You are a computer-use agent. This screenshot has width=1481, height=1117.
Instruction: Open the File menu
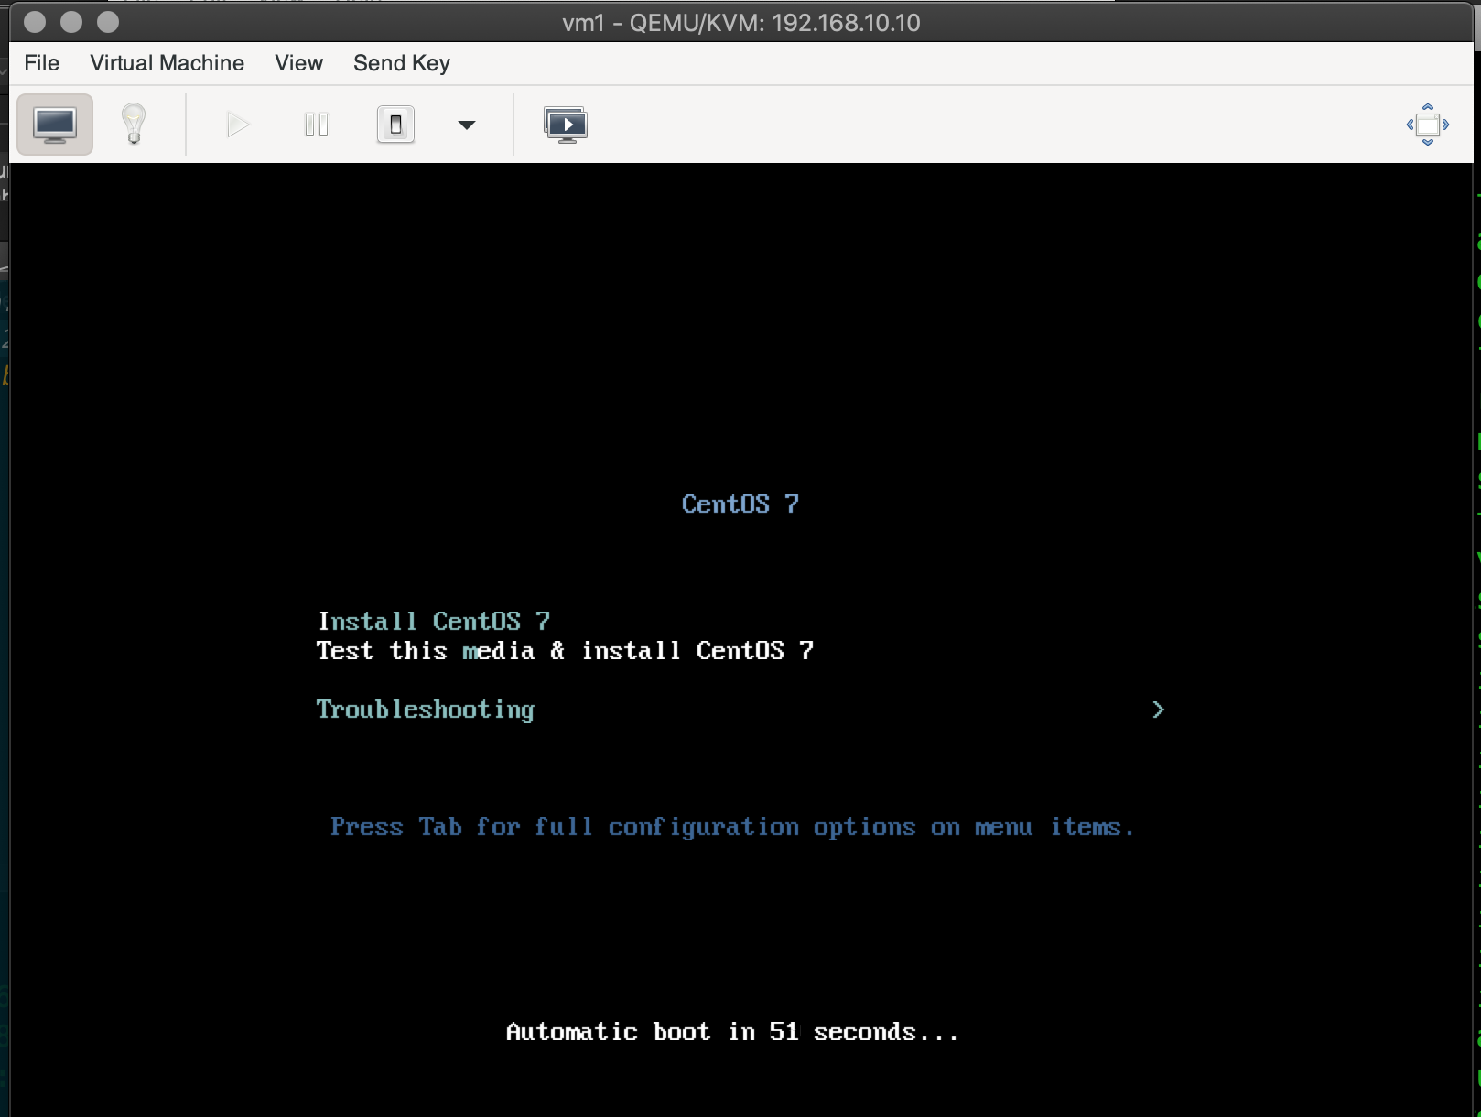point(42,63)
